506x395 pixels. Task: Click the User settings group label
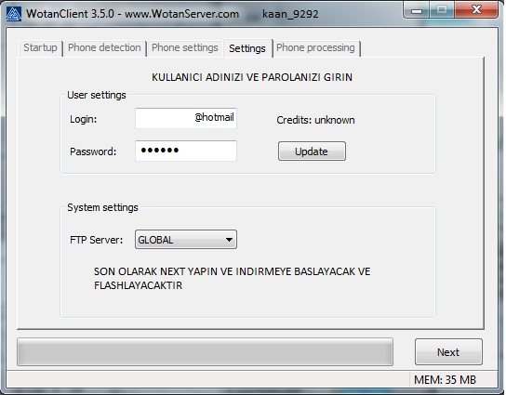97,95
